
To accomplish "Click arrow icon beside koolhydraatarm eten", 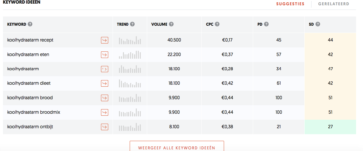I will click(105, 55).
